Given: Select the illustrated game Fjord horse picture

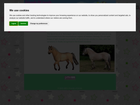Looking at the screenshot, I should pyautogui.click(x=63, y=58).
